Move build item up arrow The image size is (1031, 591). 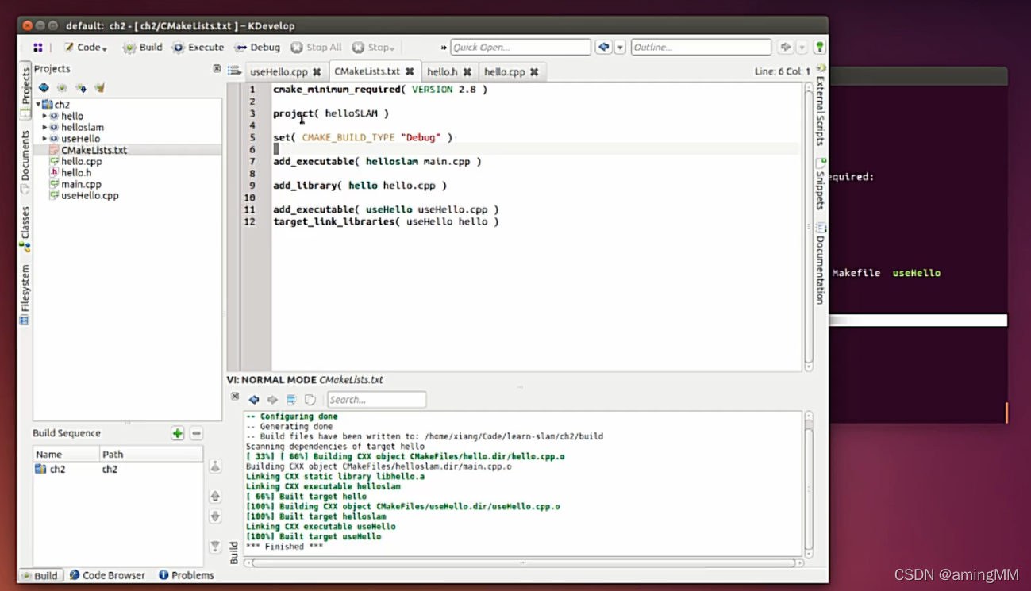tap(215, 497)
